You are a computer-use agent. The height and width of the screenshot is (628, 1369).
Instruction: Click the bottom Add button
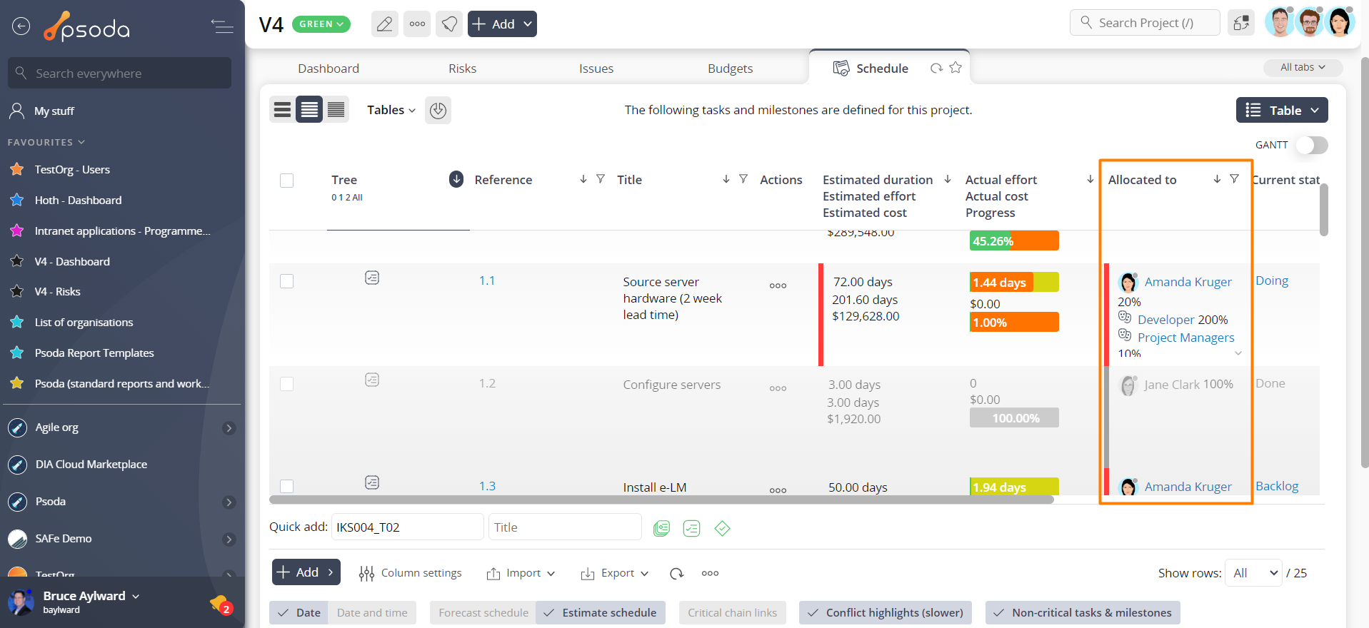[306, 572]
